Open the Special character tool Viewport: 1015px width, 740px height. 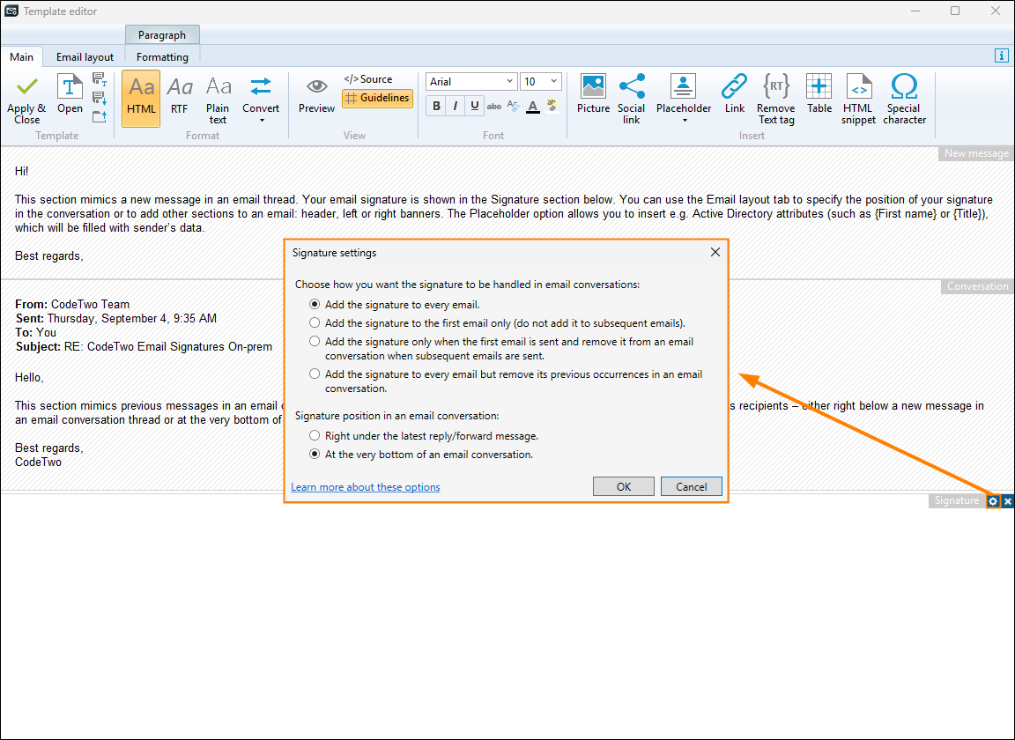[x=904, y=97]
